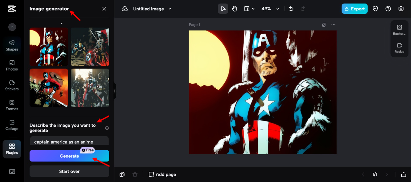The image size is (411, 182).
Task: Click the cloud save status icon
Action: (125, 9)
